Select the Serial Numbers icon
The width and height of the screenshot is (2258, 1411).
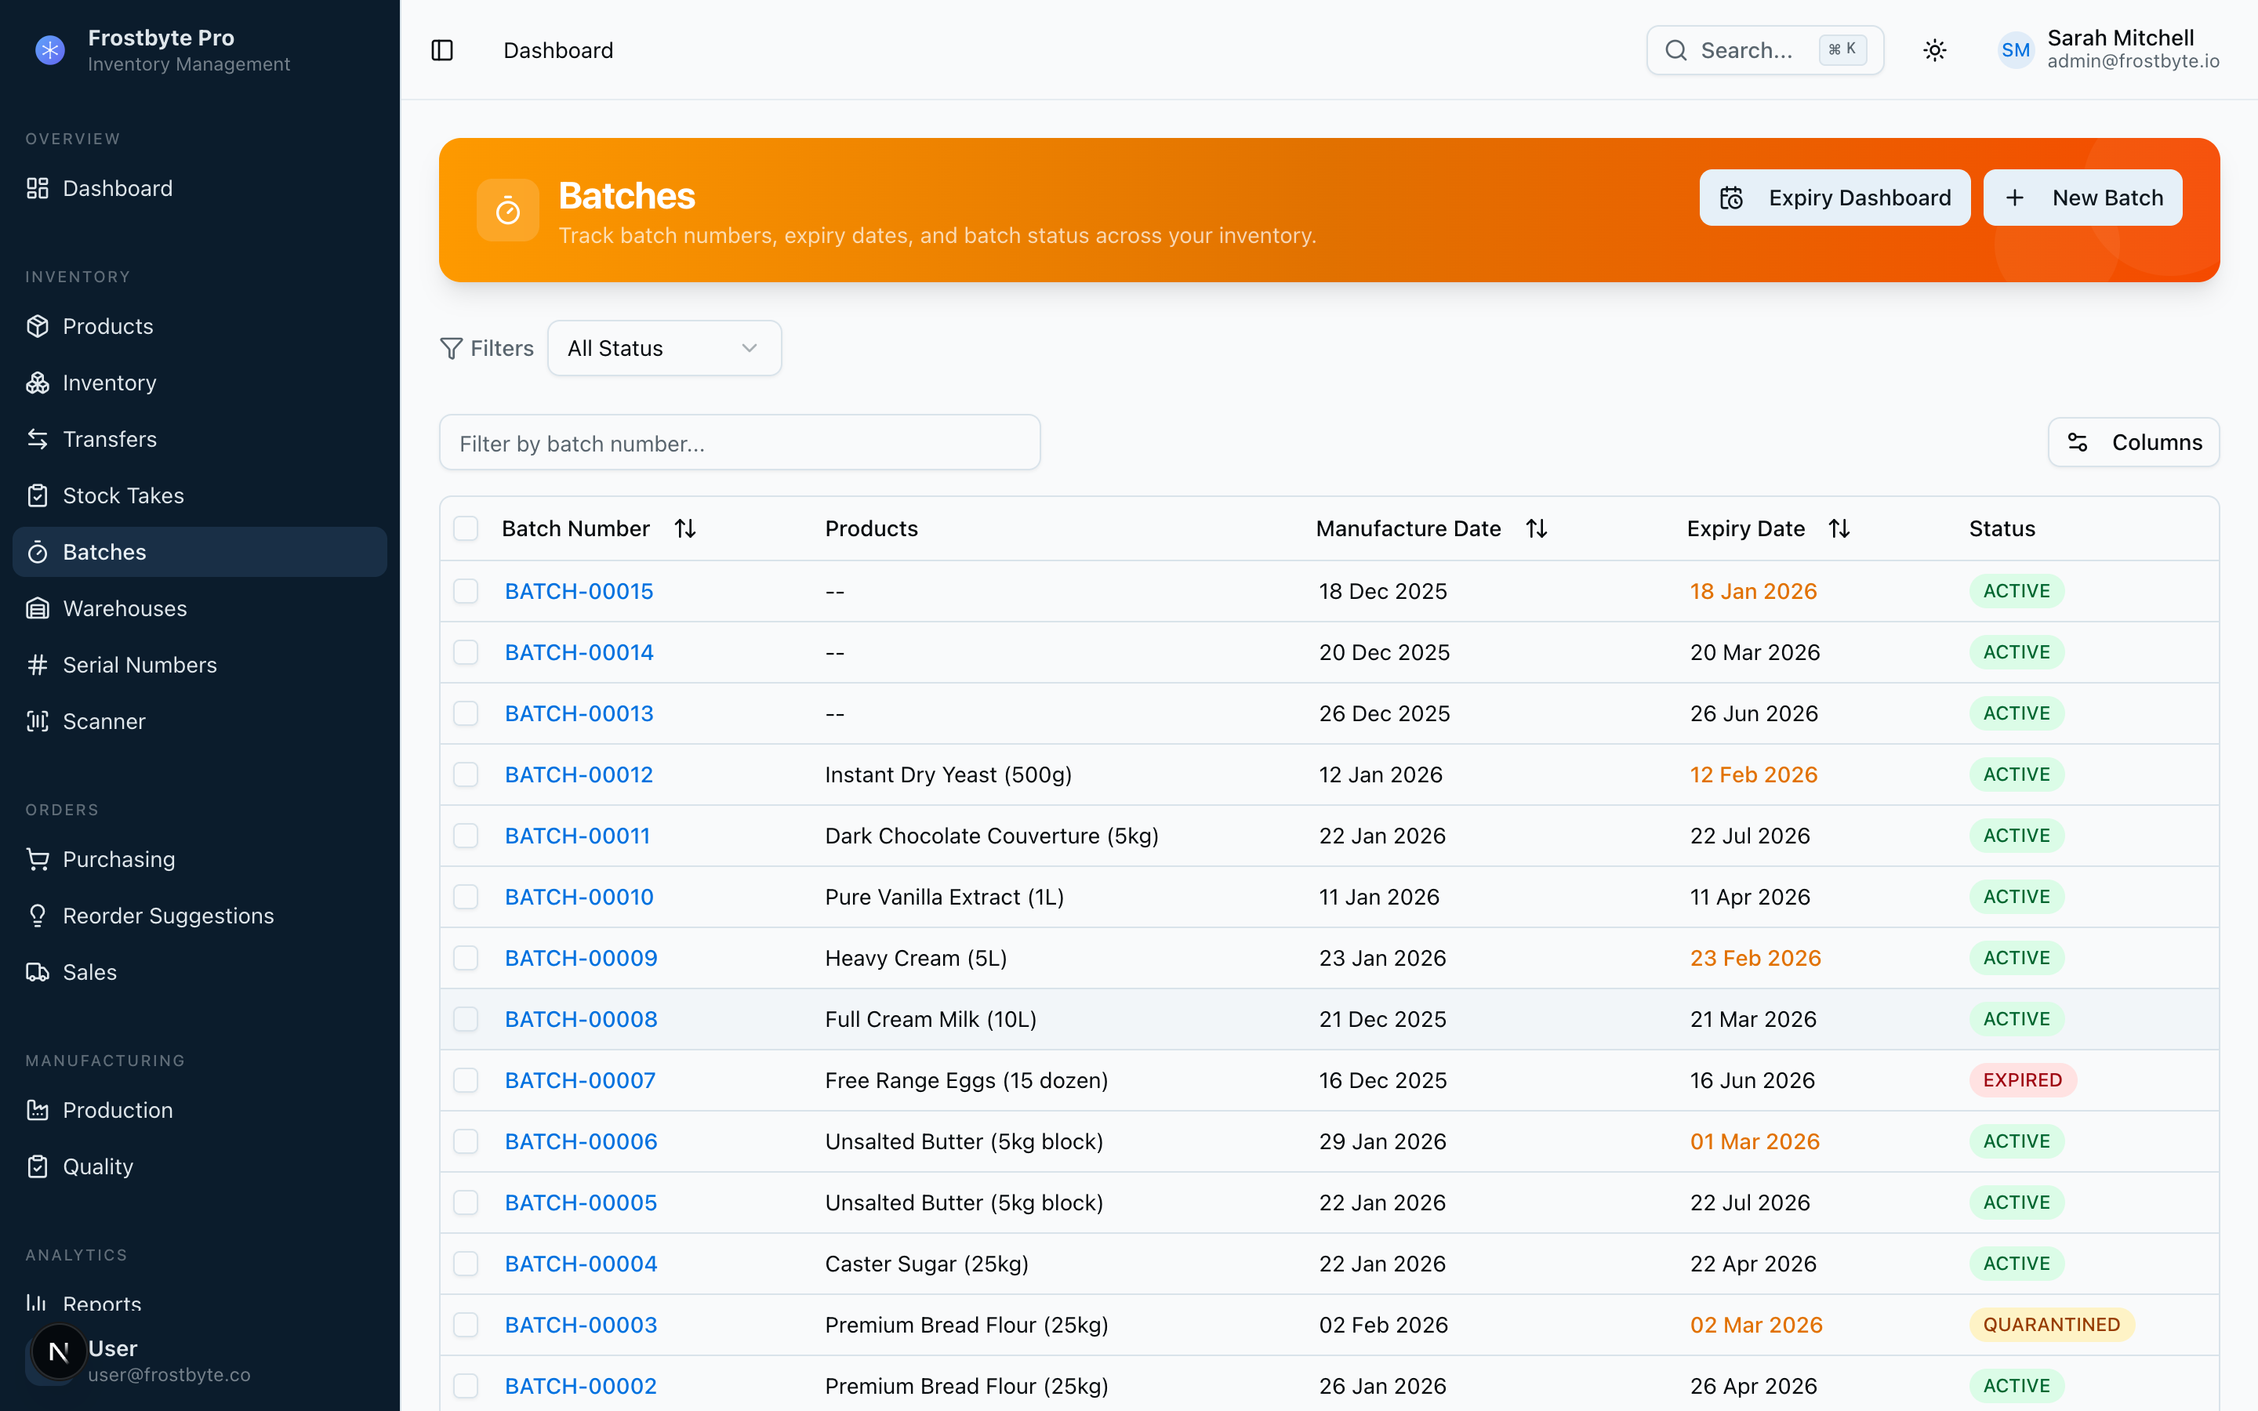(x=38, y=665)
